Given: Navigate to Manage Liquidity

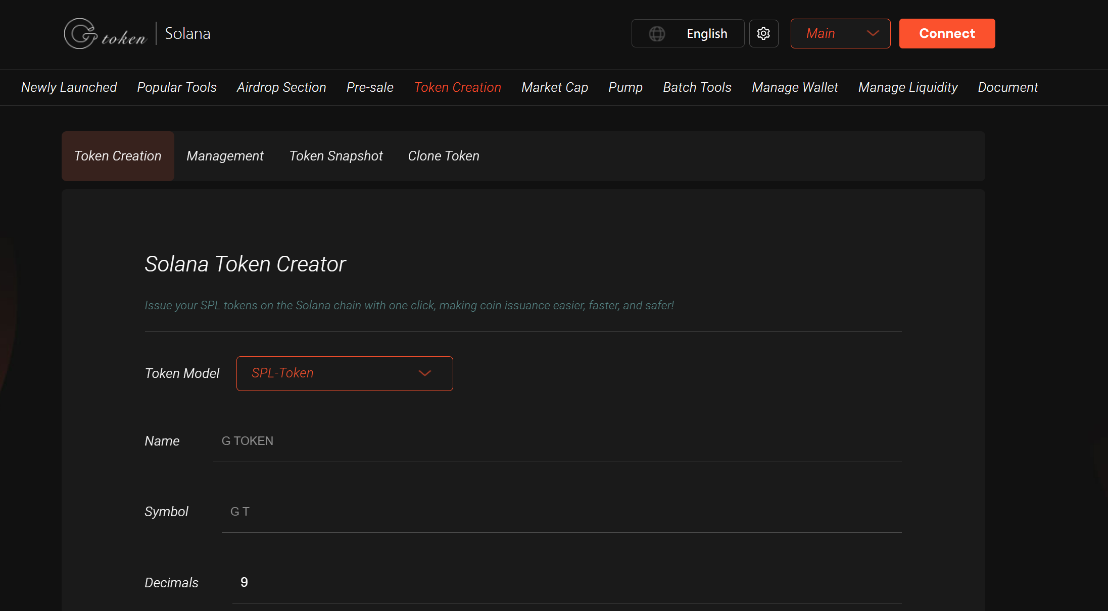Looking at the screenshot, I should (907, 87).
